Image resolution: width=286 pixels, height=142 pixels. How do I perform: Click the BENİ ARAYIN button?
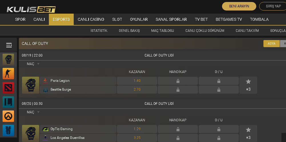click(x=239, y=6)
